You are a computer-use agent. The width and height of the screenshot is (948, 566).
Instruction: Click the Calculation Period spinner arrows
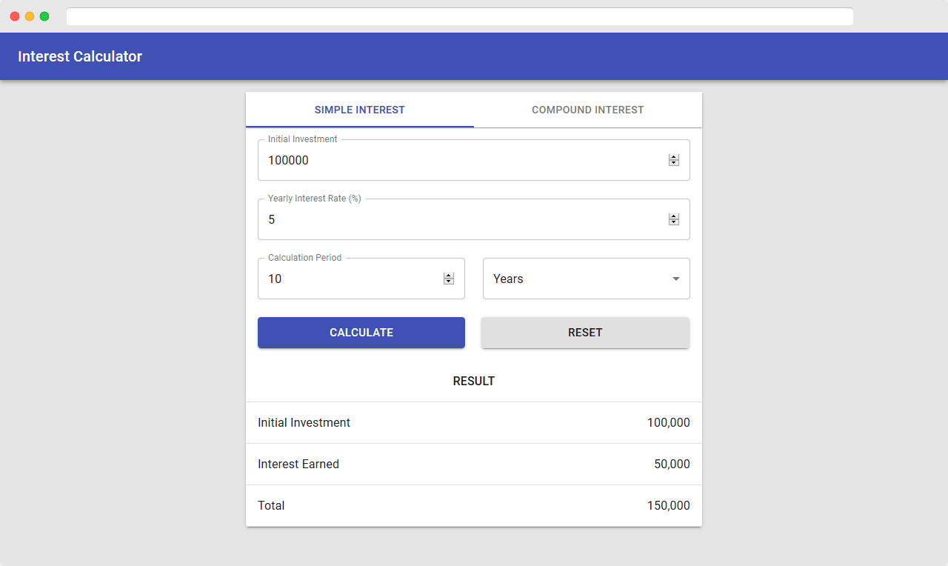pyautogui.click(x=449, y=279)
